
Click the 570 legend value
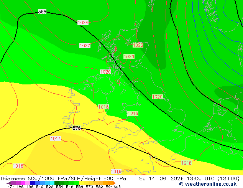pyautogui.click(x=89, y=186)
